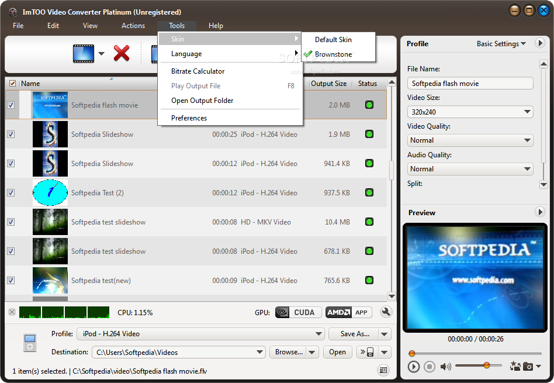
Task: Click the red X remove icon
Action: pos(122,53)
